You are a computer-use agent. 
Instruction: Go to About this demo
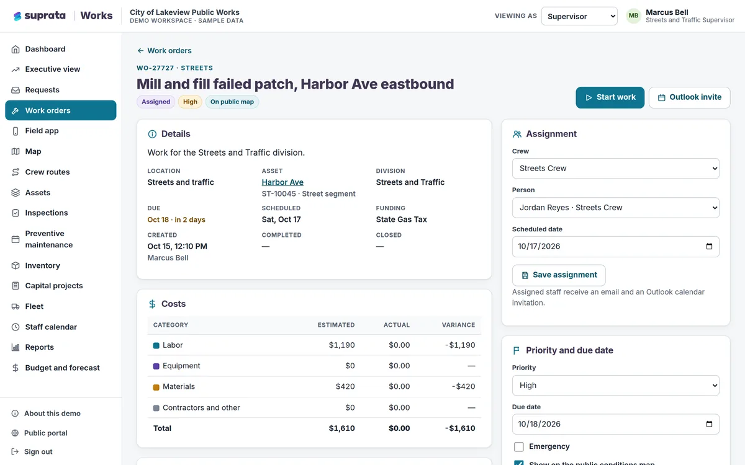coord(52,414)
